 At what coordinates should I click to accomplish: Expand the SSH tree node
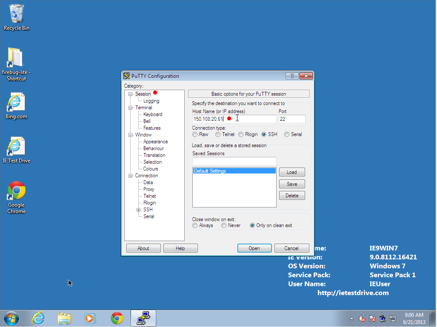[138, 210]
